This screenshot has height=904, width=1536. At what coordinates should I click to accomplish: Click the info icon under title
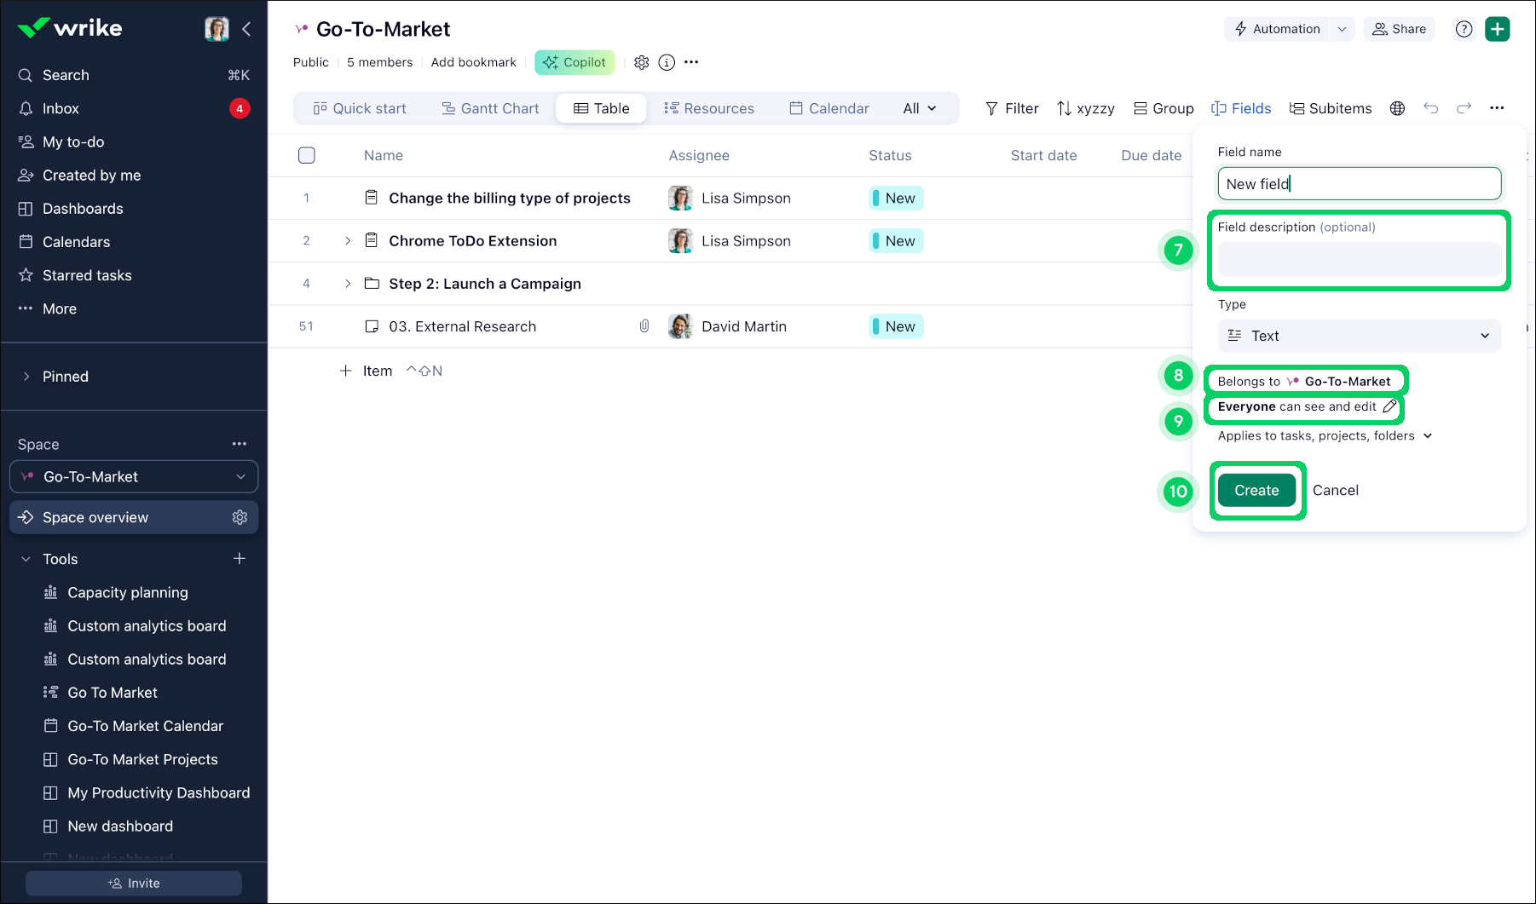(667, 62)
